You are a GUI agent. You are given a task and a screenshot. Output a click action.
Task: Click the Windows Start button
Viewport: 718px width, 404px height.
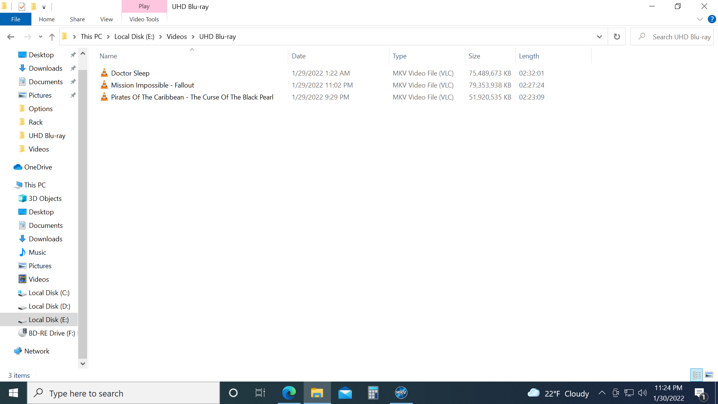(13, 393)
